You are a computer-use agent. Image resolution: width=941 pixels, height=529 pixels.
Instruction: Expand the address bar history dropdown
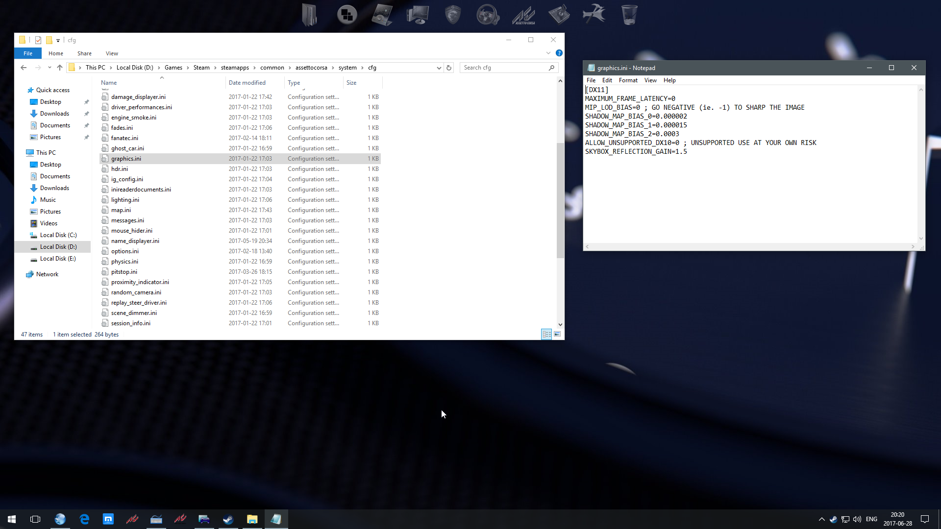coord(439,68)
